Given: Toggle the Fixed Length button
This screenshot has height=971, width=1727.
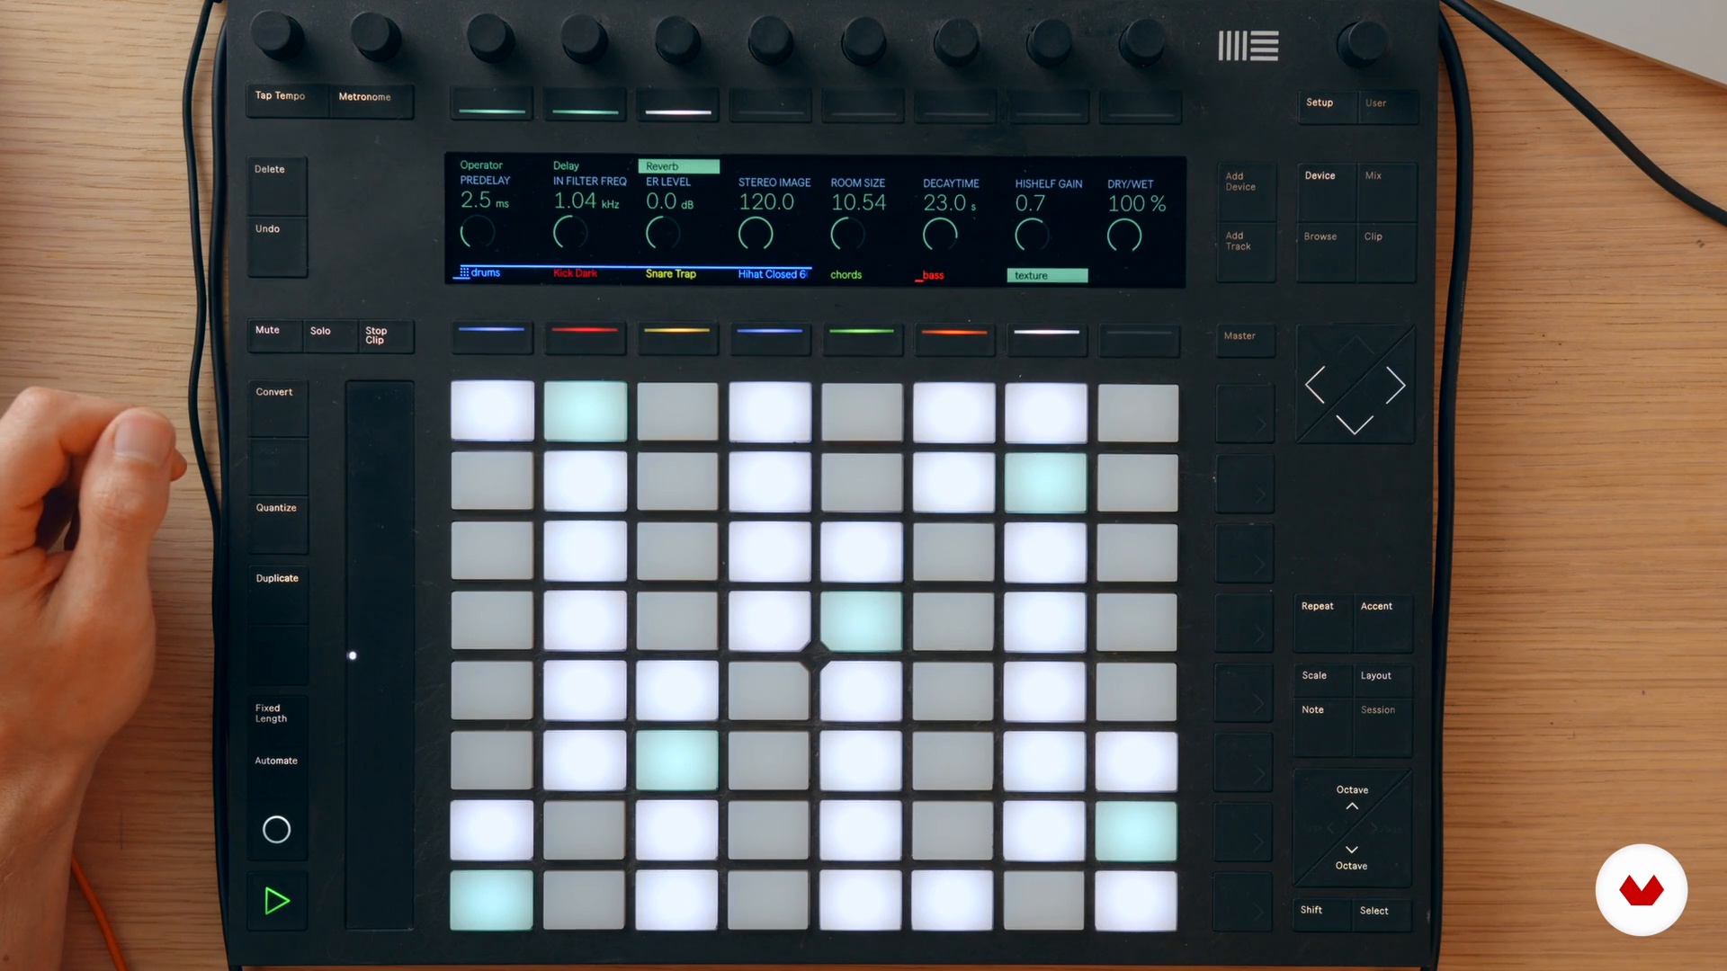Looking at the screenshot, I should (278, 720).
